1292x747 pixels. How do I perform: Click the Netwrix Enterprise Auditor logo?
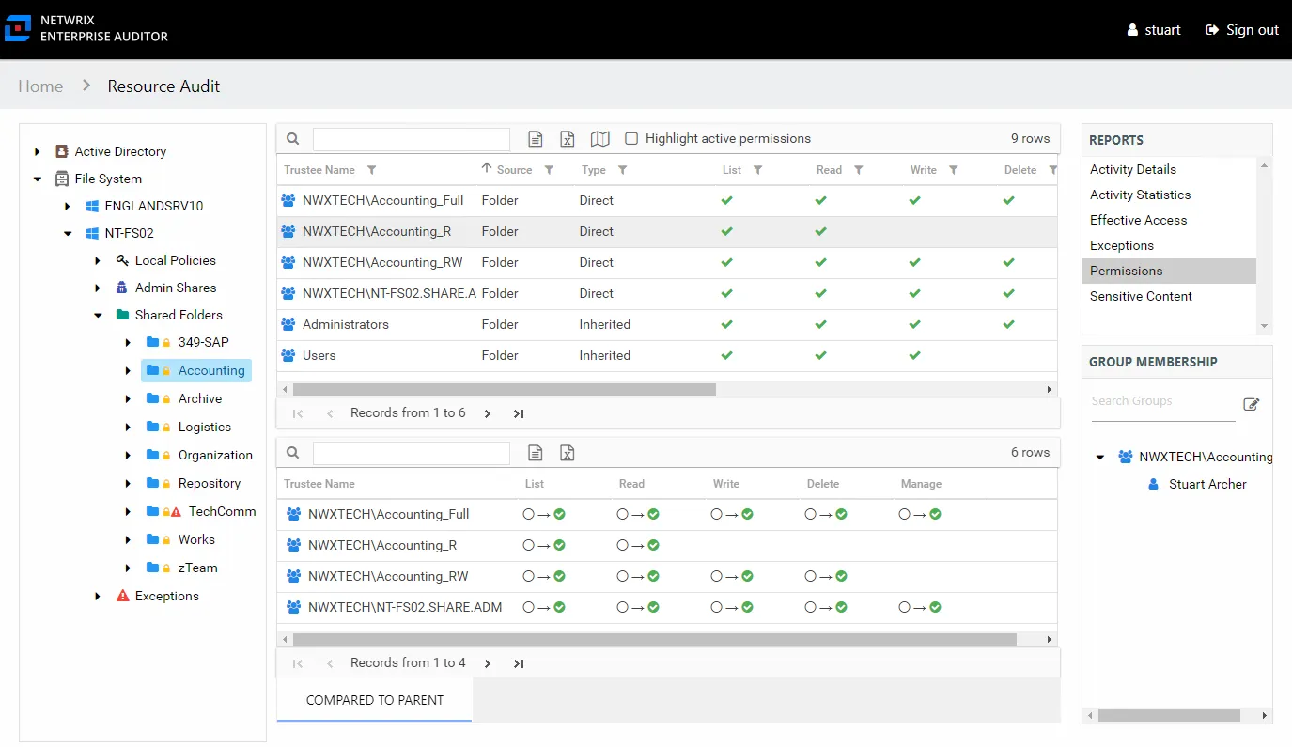coord(86,28)
